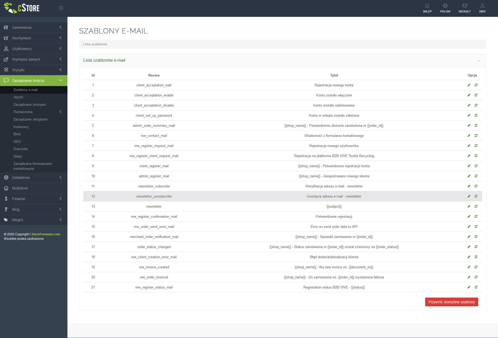Select the 'Potwierdzenie rejestracji' title cell

tap(334, 216)
